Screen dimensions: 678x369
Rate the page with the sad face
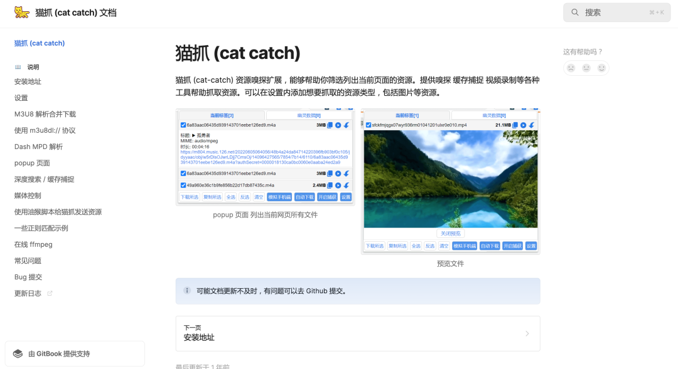click(x=571, y=68)
